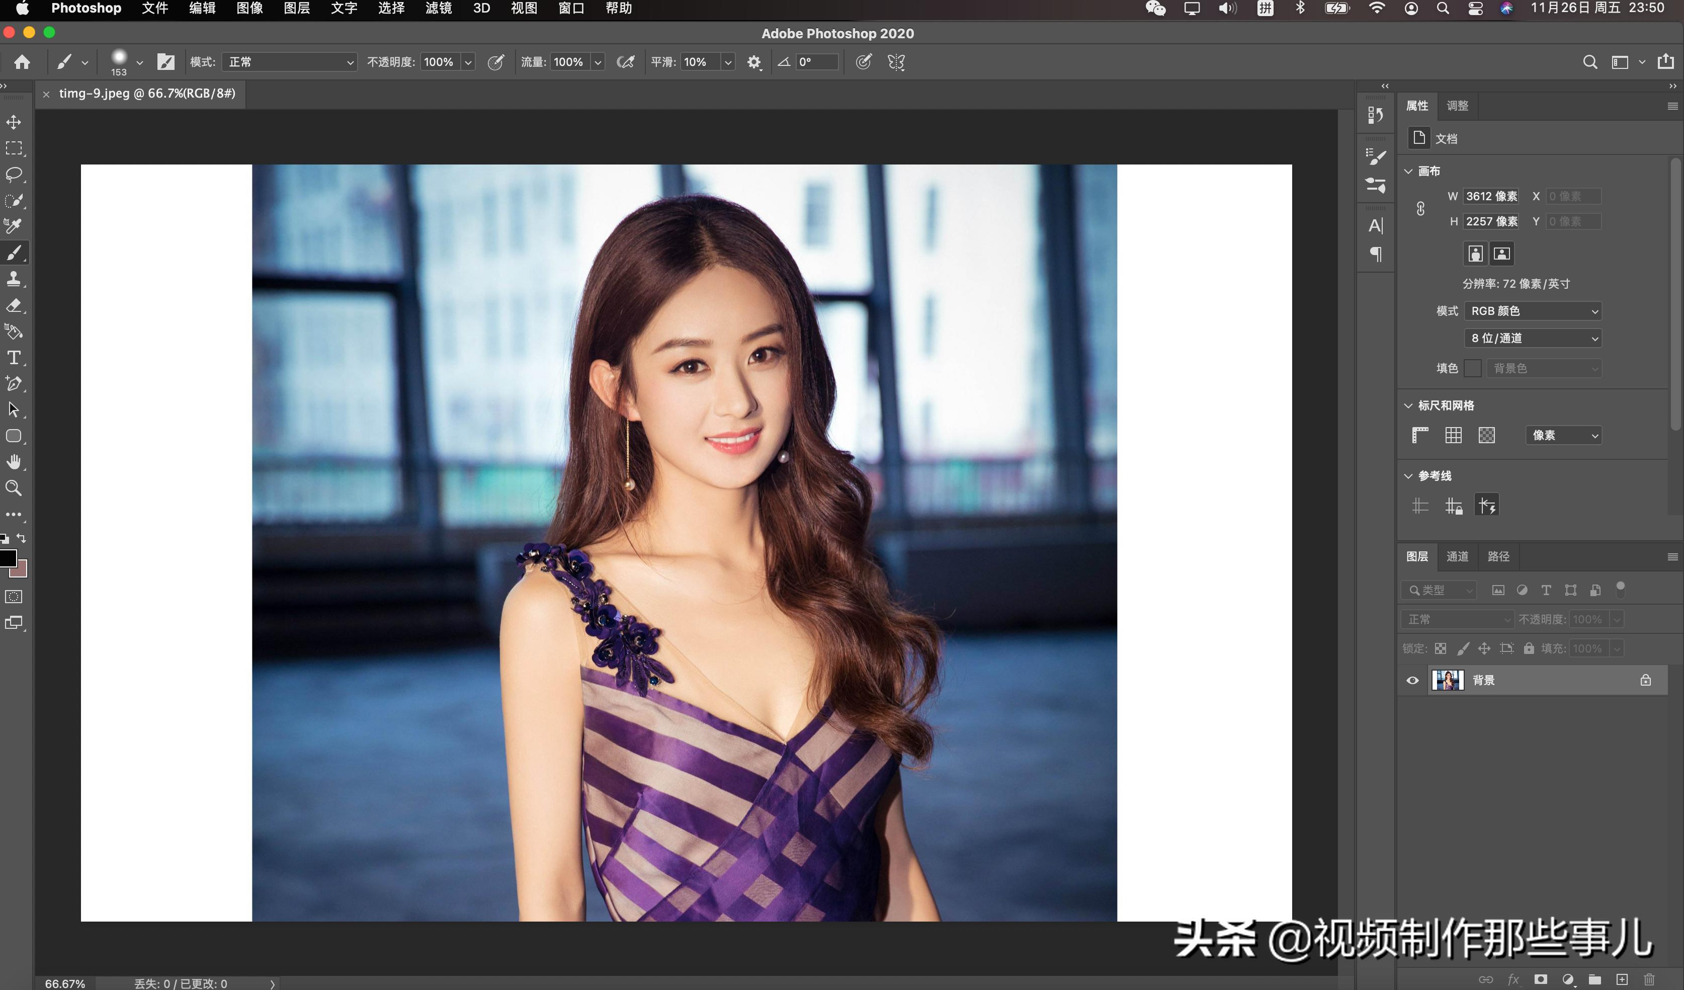Image resolution: width=1684 pixels, height=990 pixels.
Task: Activate the Eraser tool
Action: click(x=14, y=305)
